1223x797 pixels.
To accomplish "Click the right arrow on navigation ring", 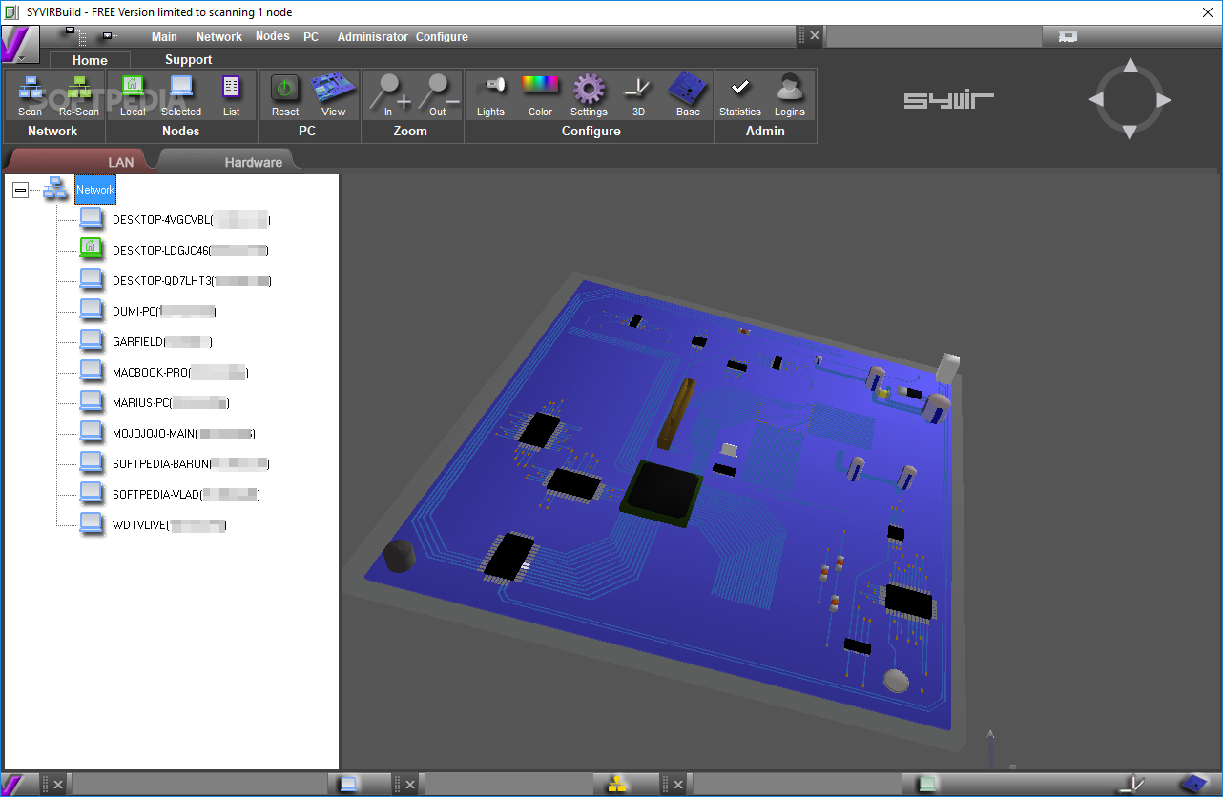I will 1163,99.
